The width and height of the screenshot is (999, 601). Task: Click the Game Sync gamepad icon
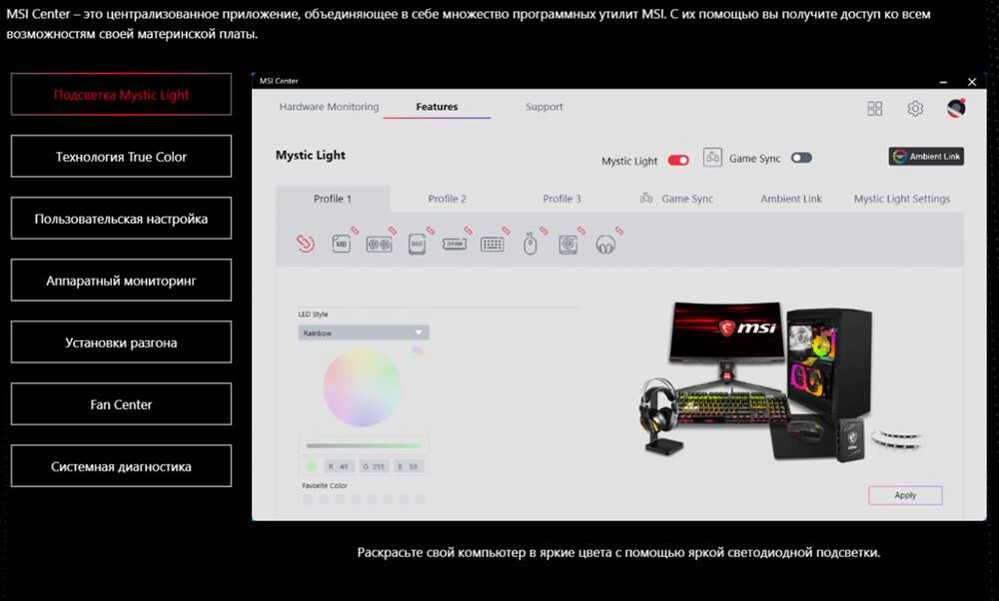(x=712, y=158)
